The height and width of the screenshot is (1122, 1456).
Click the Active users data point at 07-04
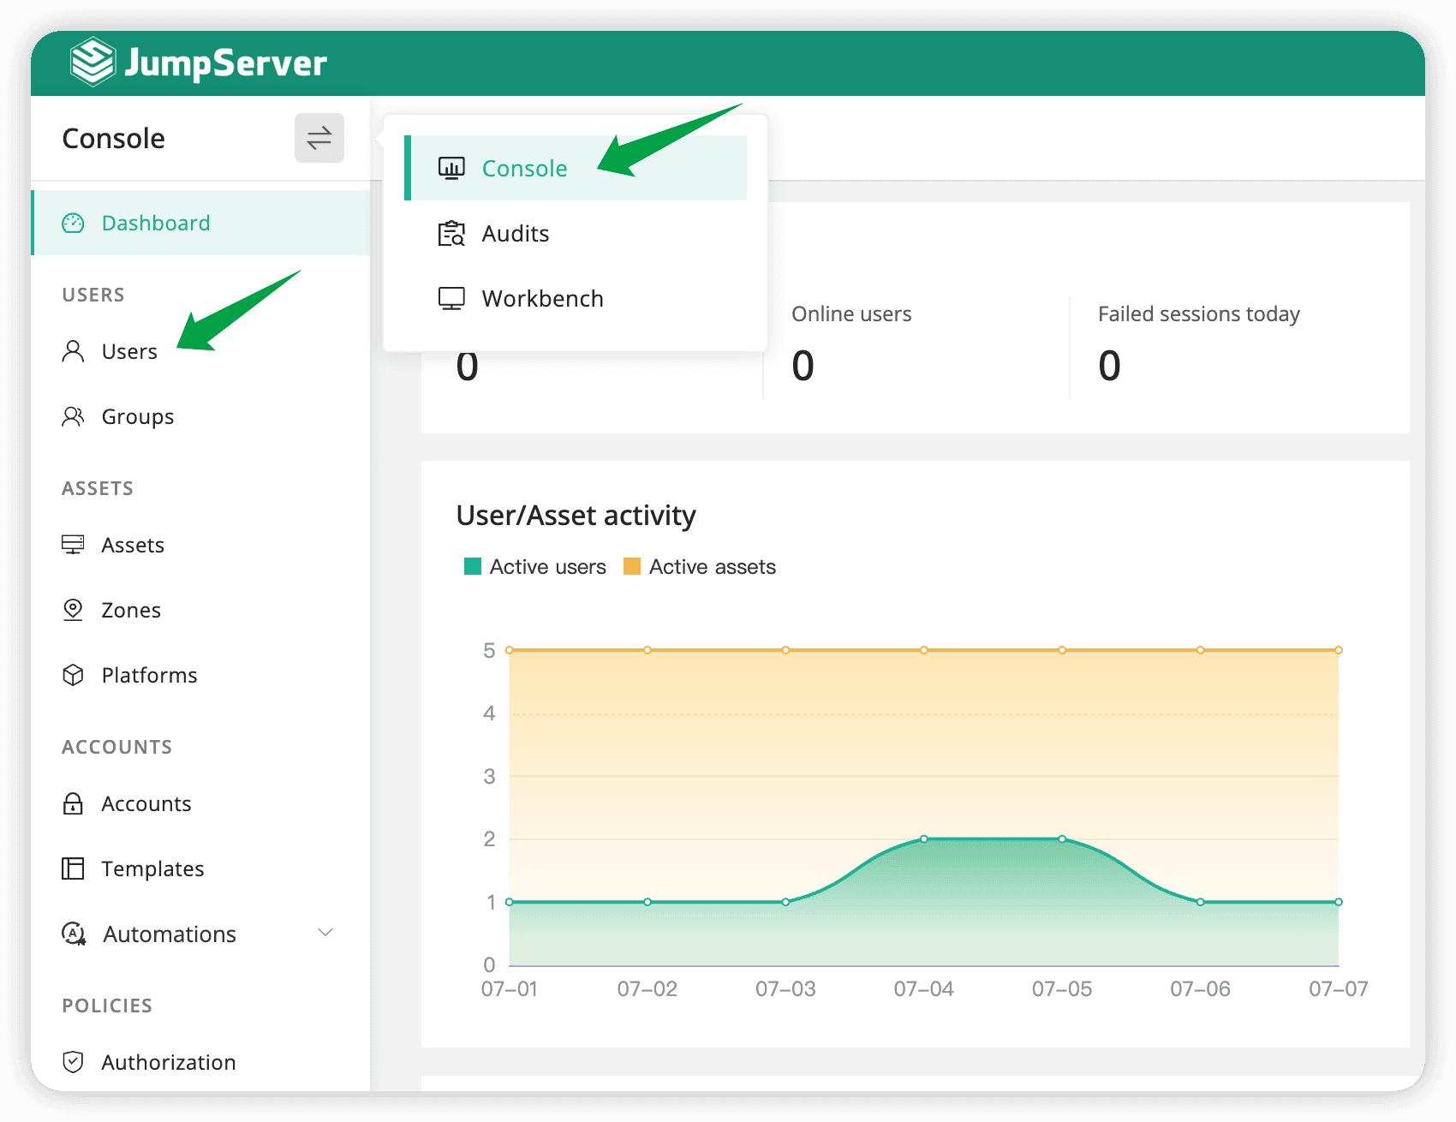924,839
